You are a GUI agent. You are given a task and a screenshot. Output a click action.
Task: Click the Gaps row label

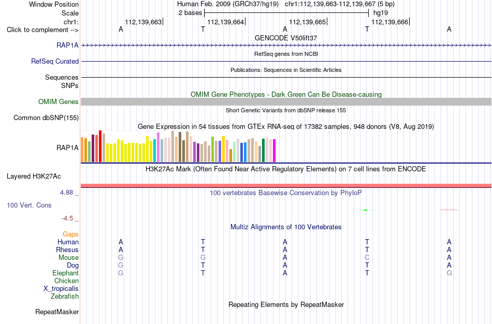[x=70, y=234]
